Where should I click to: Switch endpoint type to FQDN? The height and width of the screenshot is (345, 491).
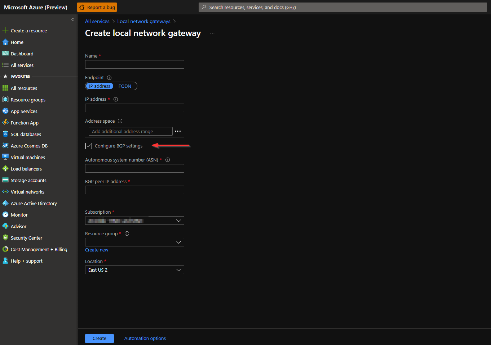125,86
